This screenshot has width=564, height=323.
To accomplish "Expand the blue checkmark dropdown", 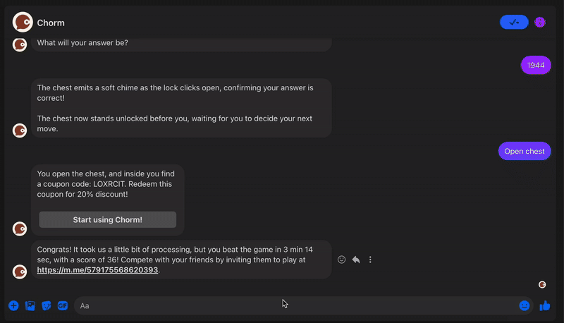I will [x=514, y=23].
